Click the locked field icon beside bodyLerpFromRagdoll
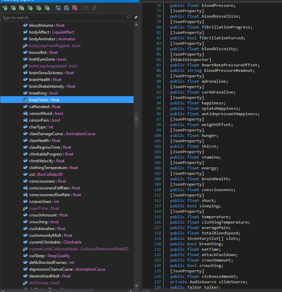 coord(25,46)
